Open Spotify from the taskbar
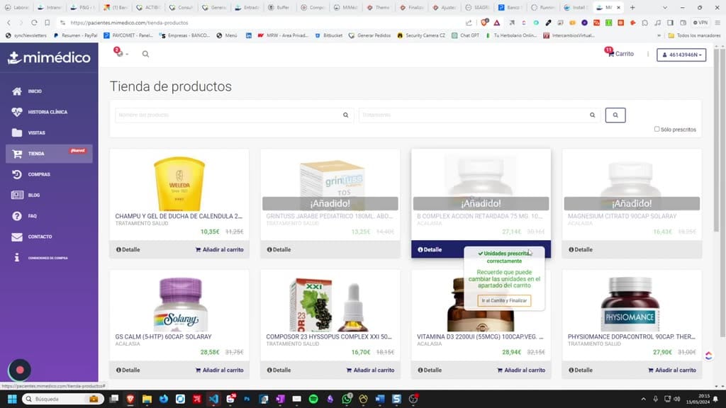The image size is (726, 408). click(x=313, y=399)
